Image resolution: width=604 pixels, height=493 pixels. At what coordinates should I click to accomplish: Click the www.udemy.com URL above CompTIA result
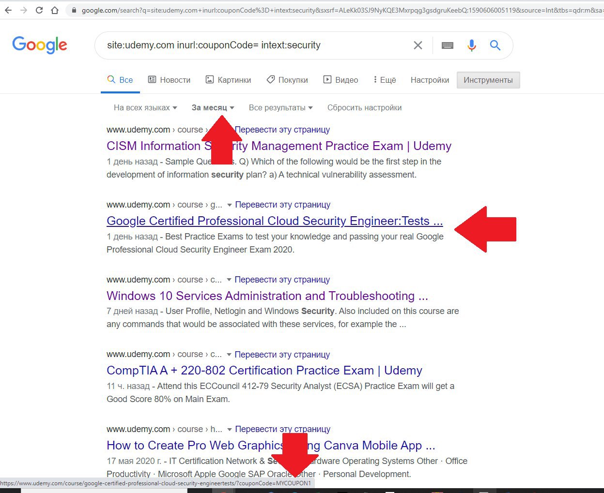tap(139, 355)
